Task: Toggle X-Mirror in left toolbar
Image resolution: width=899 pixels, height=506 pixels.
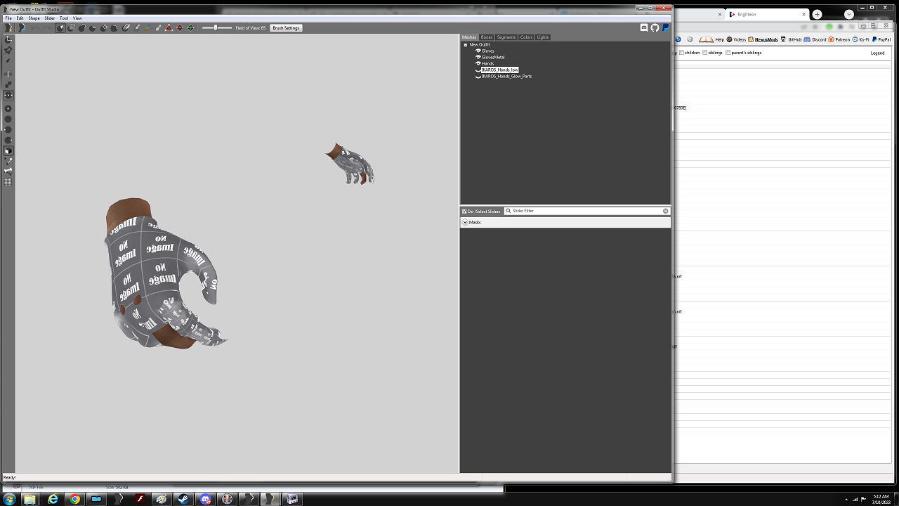Action: [8, 74]
